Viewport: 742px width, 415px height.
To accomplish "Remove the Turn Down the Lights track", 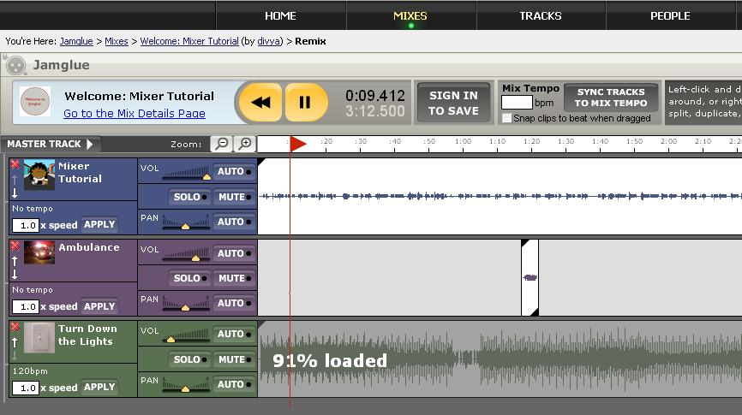I will pyautogui.click(x=15, y=327).
